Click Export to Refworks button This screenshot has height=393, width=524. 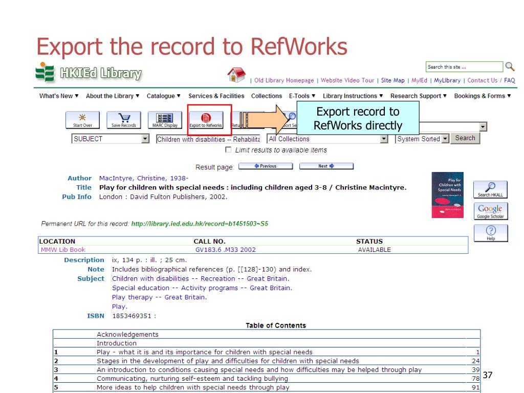click(206, 120)
